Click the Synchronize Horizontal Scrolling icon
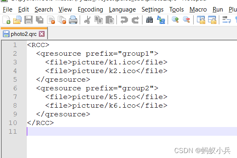237x158 pixels. click(x=212, y=20)
